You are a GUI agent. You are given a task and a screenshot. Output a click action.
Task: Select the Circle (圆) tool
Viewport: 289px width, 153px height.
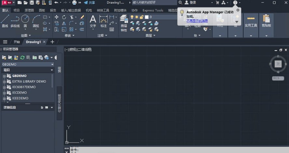coord(25,21)
